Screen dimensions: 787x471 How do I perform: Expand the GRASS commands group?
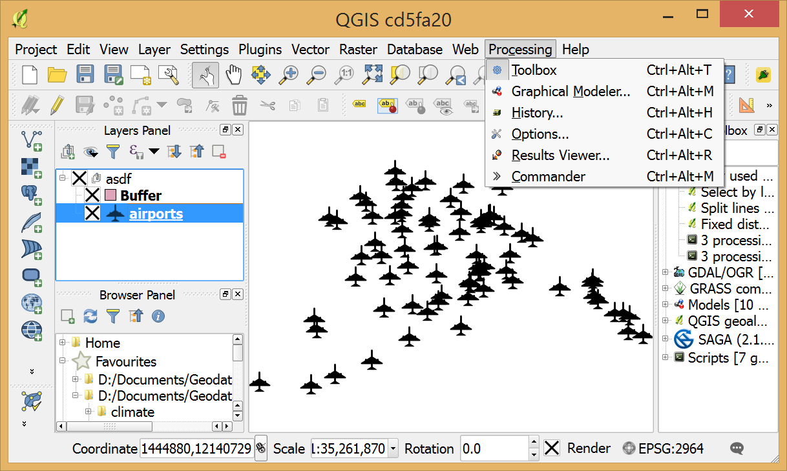[665, 288]
